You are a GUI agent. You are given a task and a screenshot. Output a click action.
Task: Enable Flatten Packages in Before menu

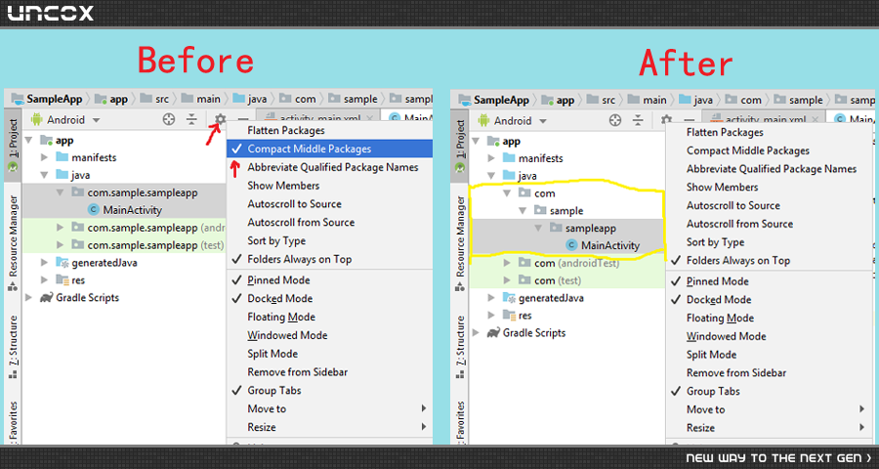(330, 130)
